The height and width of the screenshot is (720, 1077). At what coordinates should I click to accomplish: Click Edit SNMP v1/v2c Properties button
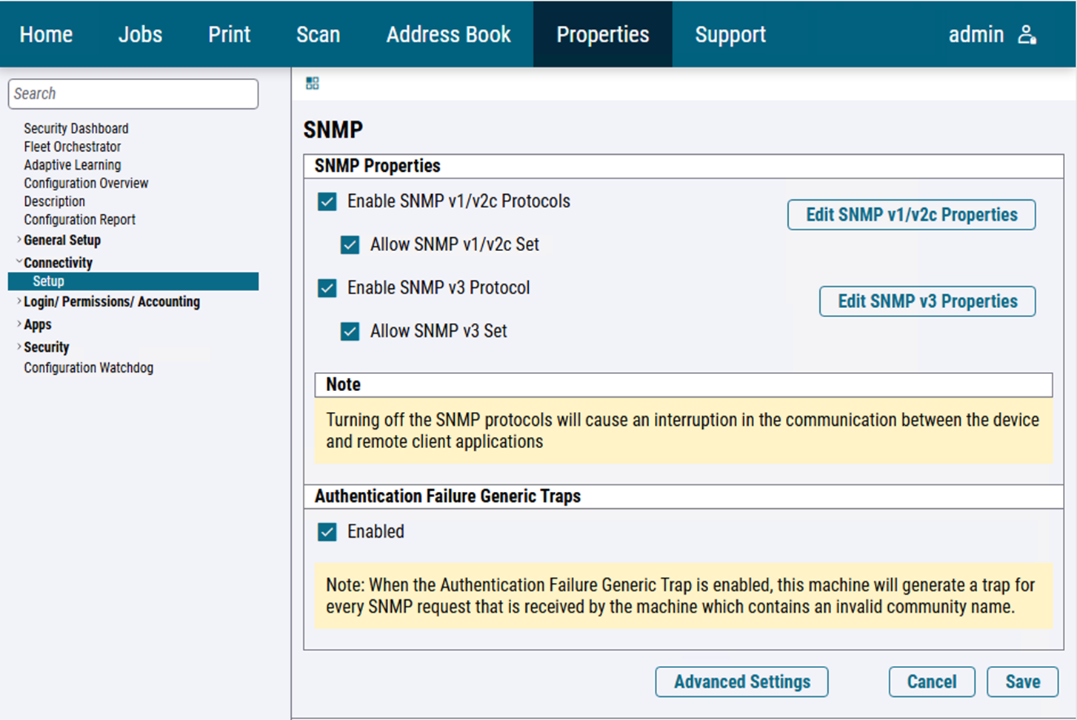[x=911, y=215]
